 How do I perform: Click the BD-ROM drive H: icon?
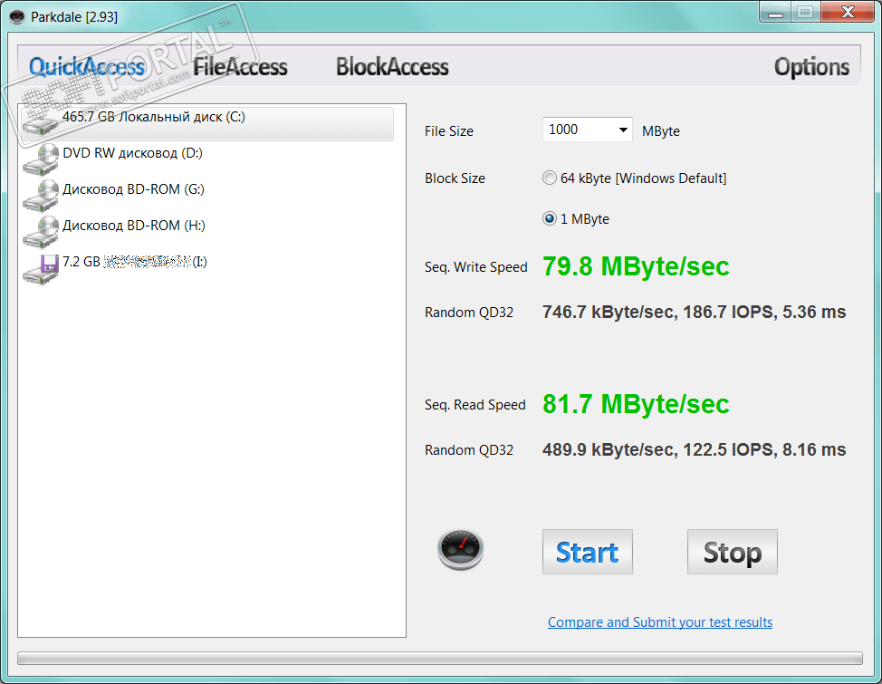tap(41, 231)
